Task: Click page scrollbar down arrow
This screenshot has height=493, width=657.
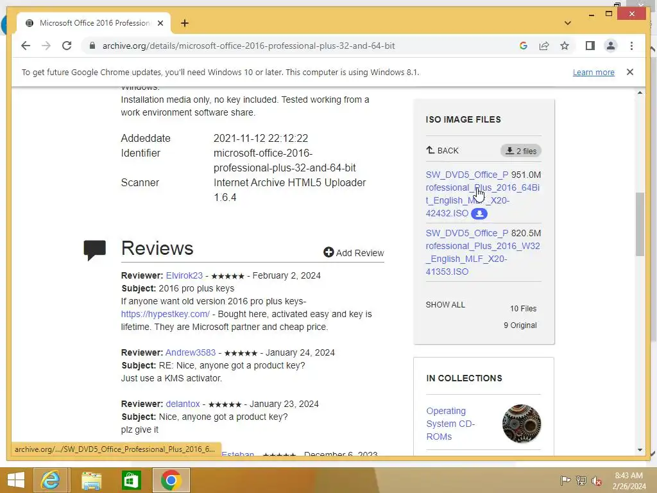Action: 640,450
